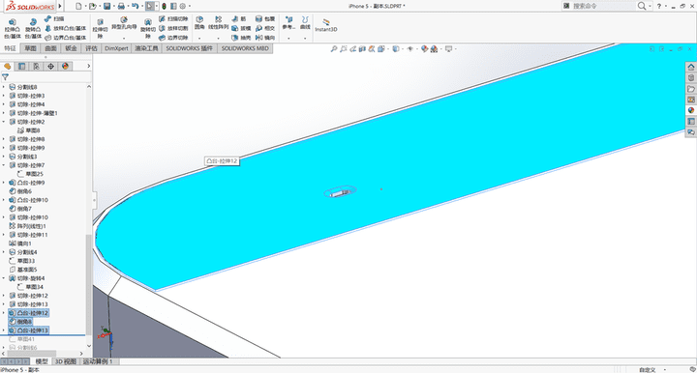Select the 扫描 sweep feature tool
The height and width of the screenshot is (373, 697).
coord(54,19)
